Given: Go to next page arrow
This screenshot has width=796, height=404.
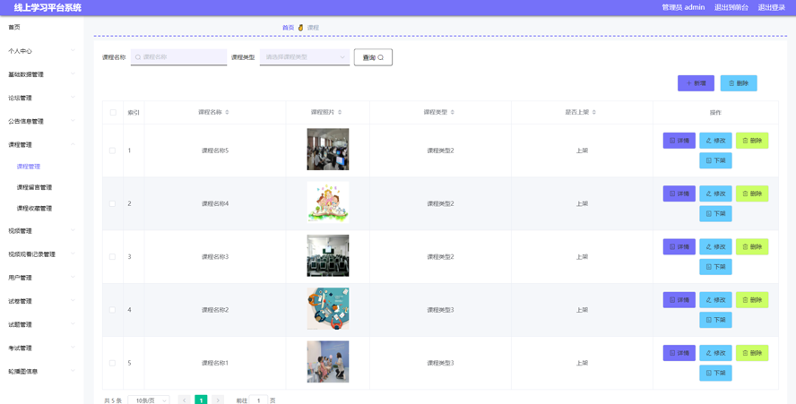Looking at the screenshot, I should (218, 400).
